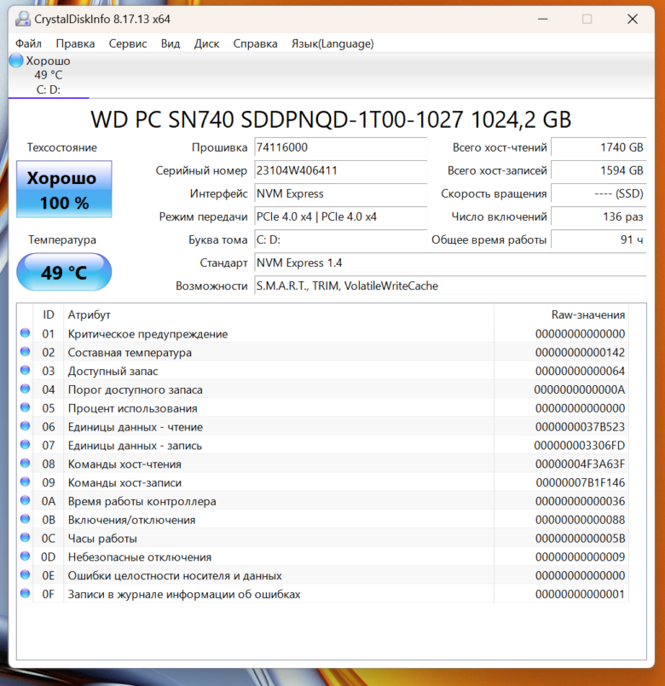Open the Правка menu
Viewport: 665px width, 686px height.
point(75,43)
